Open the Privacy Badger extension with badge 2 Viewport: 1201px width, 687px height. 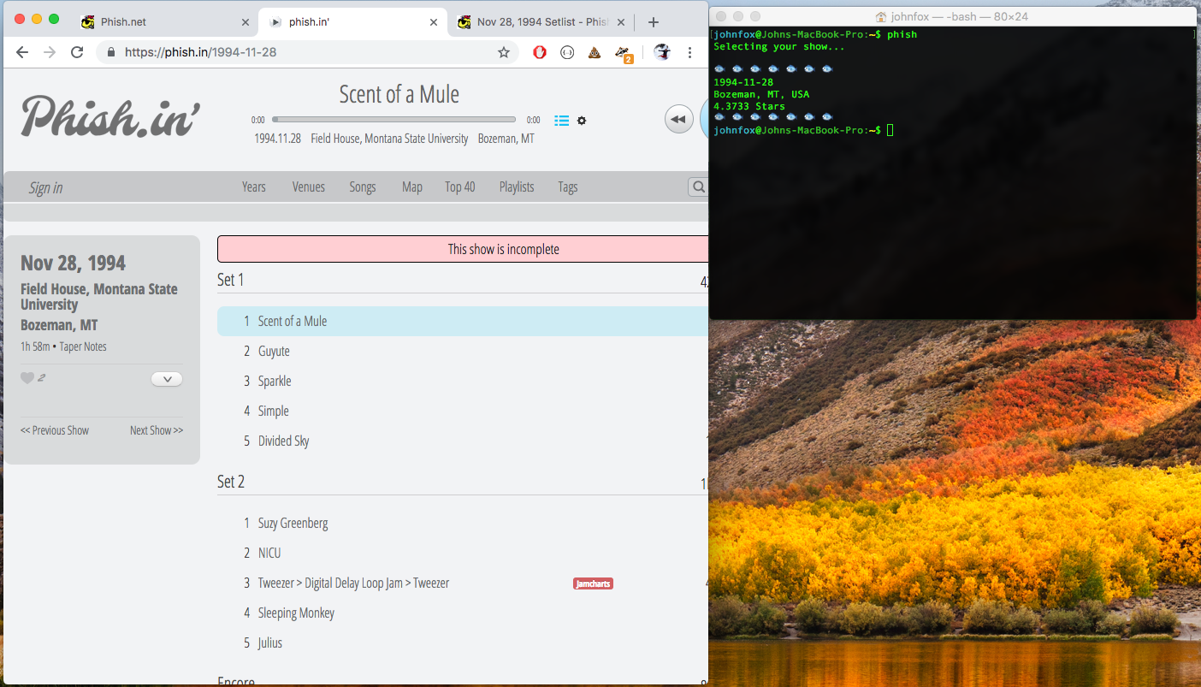[624, 54]
